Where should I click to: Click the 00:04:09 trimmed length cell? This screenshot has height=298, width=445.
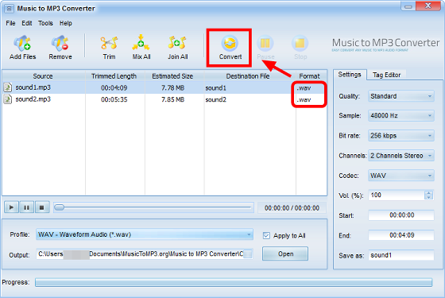click(114, 88)
